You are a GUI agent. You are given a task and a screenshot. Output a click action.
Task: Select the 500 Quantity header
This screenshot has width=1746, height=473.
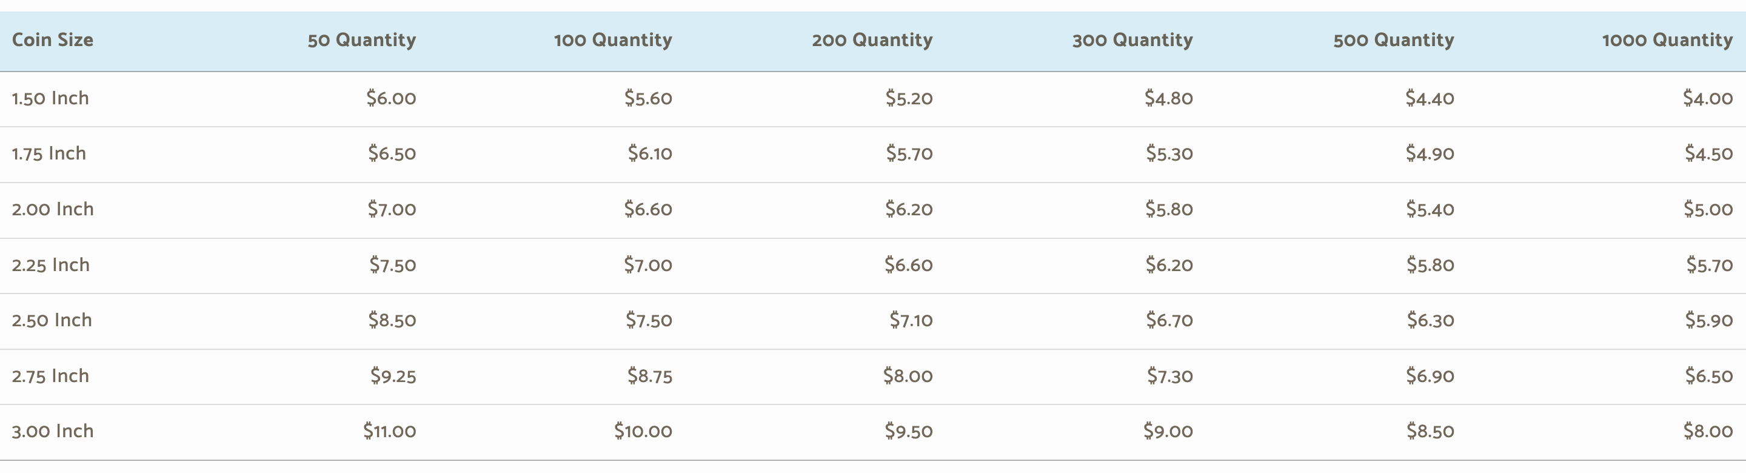coord(1394,40)
